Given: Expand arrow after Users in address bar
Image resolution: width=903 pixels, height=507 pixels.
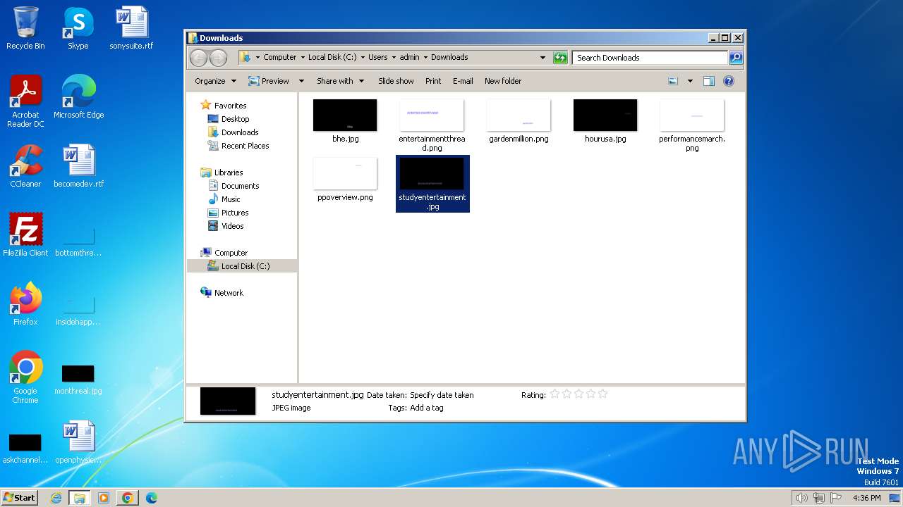Looking at the screenshot, I should click(x=394, y=58).
